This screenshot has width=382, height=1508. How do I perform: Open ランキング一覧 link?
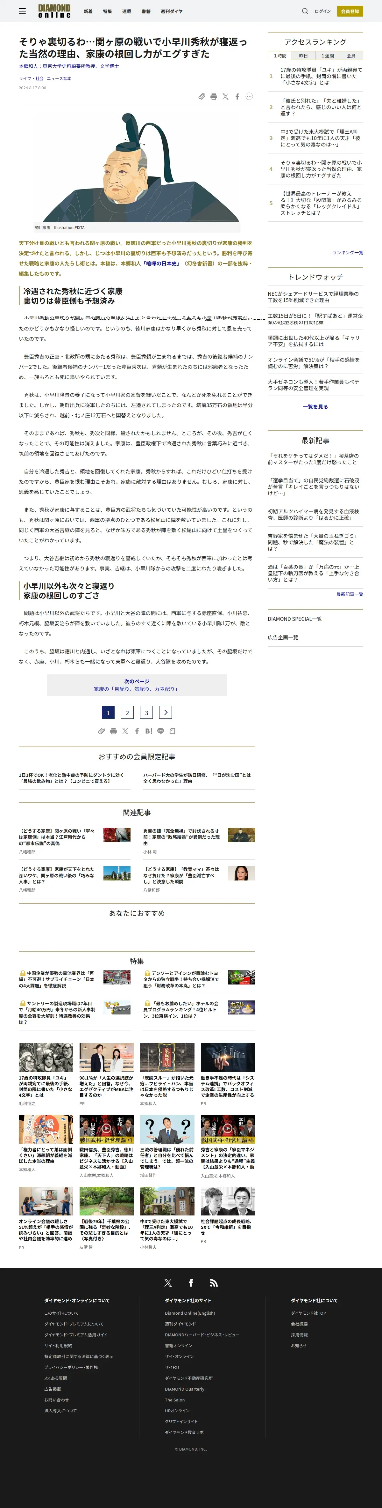coord(348,252)
